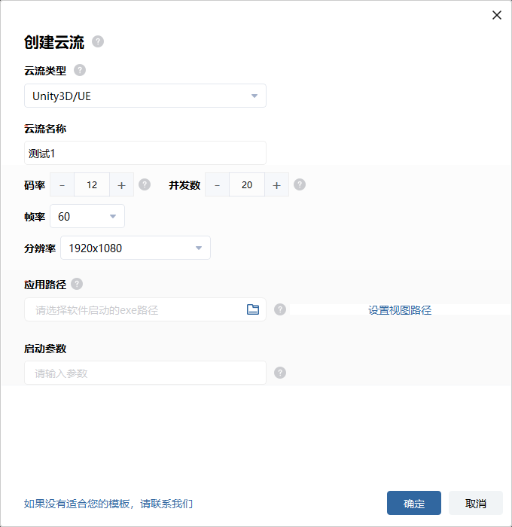
Task: Click help icon next to 创建云流 title
Action: point(98,41)
